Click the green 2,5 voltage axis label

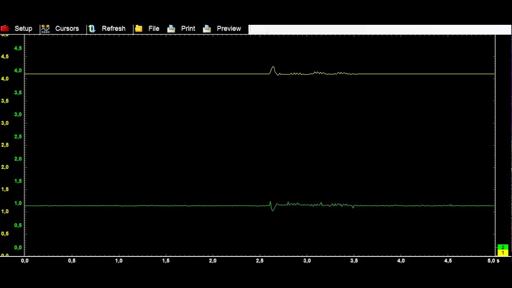18,137
